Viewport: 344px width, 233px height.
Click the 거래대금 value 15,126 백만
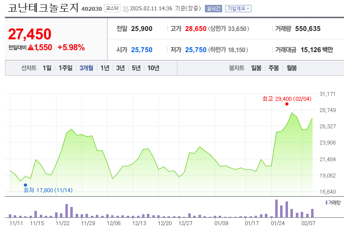317,50
